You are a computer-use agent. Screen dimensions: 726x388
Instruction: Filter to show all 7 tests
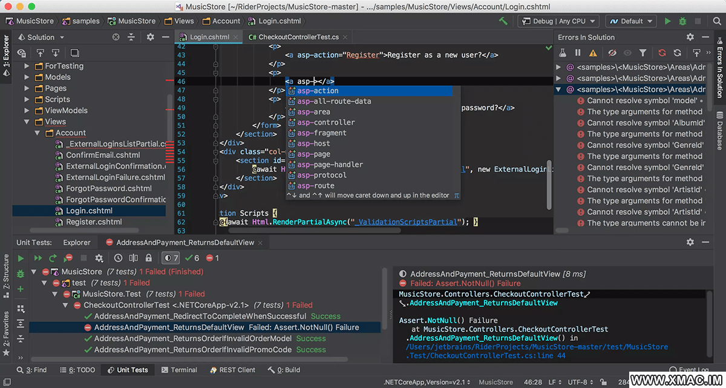172,258
